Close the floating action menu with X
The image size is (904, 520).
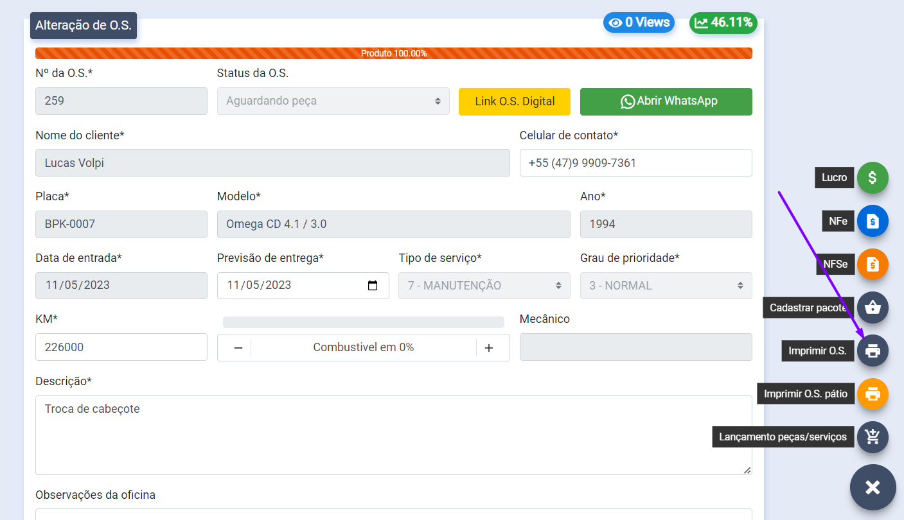[x=873, y=487]
